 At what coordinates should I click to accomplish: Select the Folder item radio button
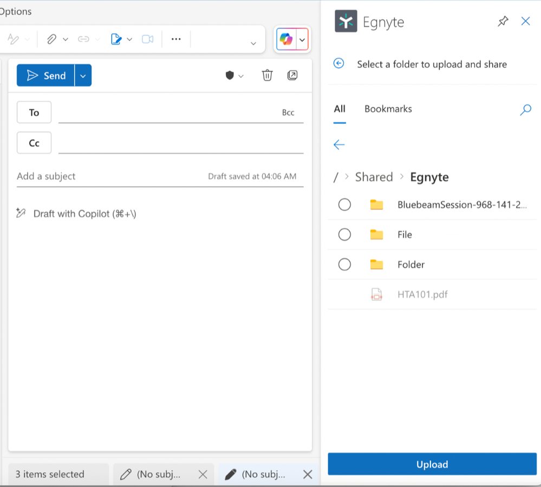pos(344,264)
